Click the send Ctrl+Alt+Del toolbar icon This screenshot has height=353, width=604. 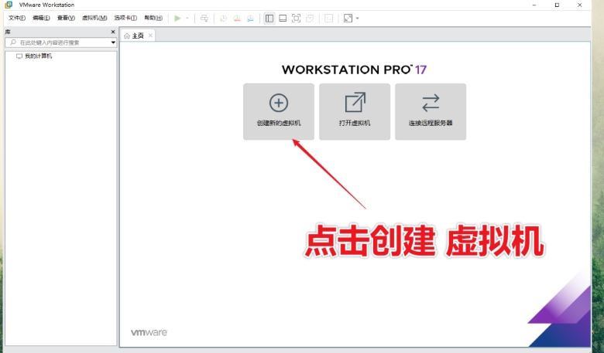[x=204, y=18]
